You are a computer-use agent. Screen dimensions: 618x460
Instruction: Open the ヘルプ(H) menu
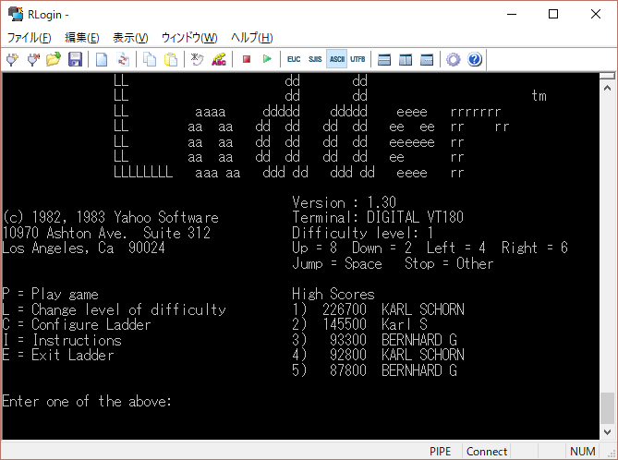point(251,38)
